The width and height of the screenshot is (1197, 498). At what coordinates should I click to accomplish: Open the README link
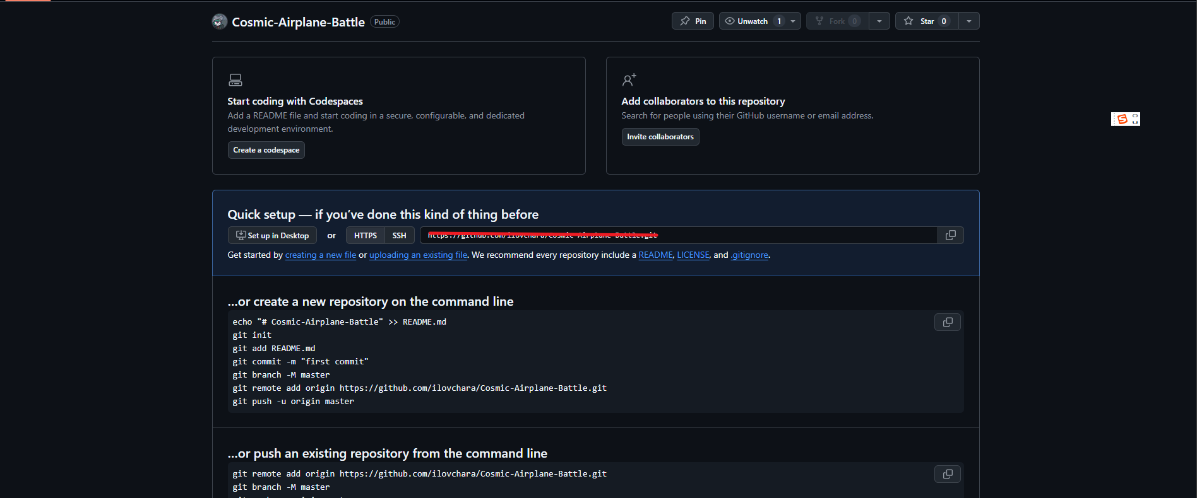pos(655,255)
